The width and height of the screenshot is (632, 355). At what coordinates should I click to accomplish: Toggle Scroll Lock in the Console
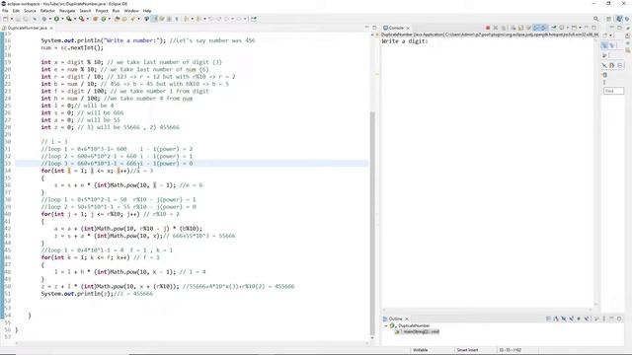[520, 28]
